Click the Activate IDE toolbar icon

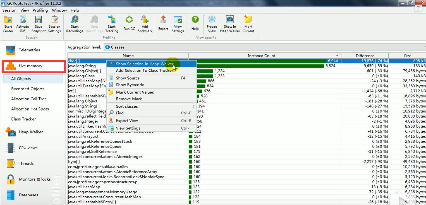23,24
